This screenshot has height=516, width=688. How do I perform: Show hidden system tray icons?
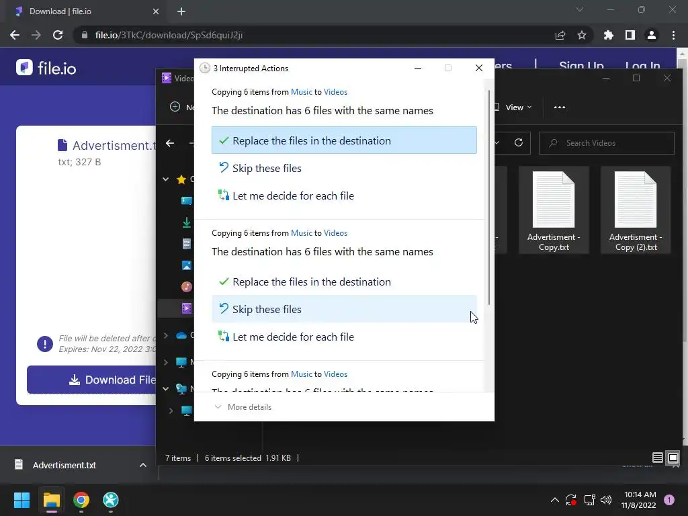(x=554, y=500)
